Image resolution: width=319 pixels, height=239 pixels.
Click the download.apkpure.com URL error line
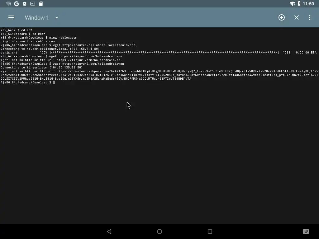point(159,75)
